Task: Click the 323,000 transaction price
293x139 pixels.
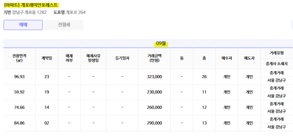Action: [x=154, y=77]
